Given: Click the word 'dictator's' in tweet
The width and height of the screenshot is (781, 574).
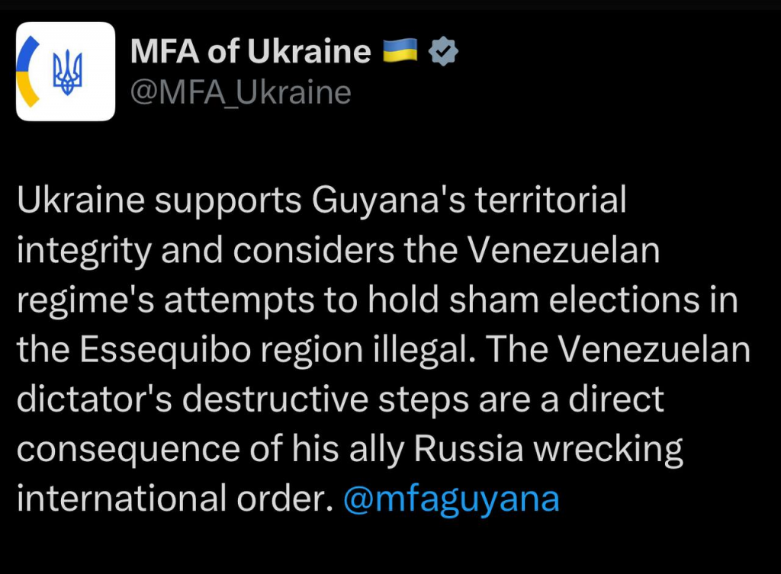Looking at the screenshot, I should [x=94, y=399].
